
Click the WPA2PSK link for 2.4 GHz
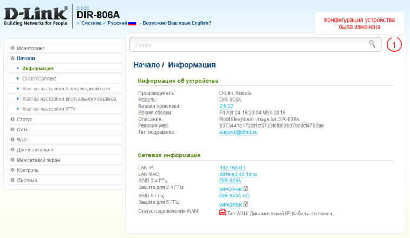pyautogui.click(x=231, y=190)
